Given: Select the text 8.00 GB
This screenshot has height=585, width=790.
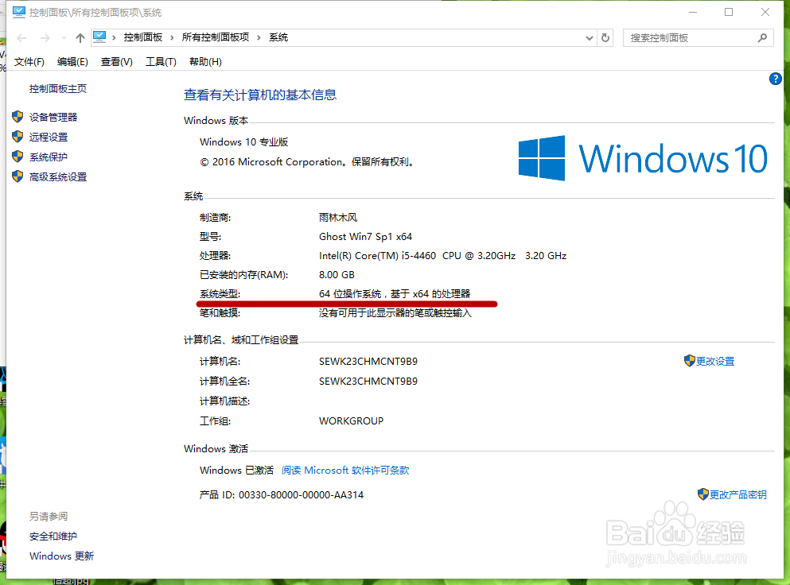Looking at the screenshot, I should (337, 275).
